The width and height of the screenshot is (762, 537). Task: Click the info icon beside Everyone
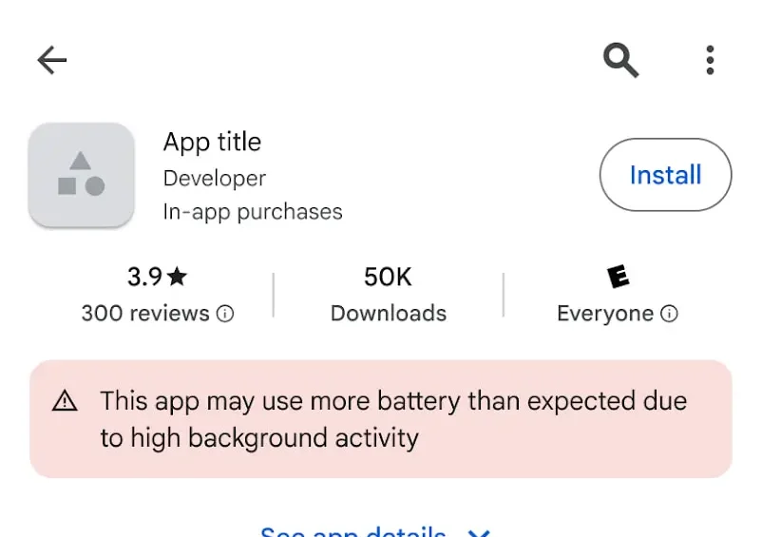[x=670, y=314]
